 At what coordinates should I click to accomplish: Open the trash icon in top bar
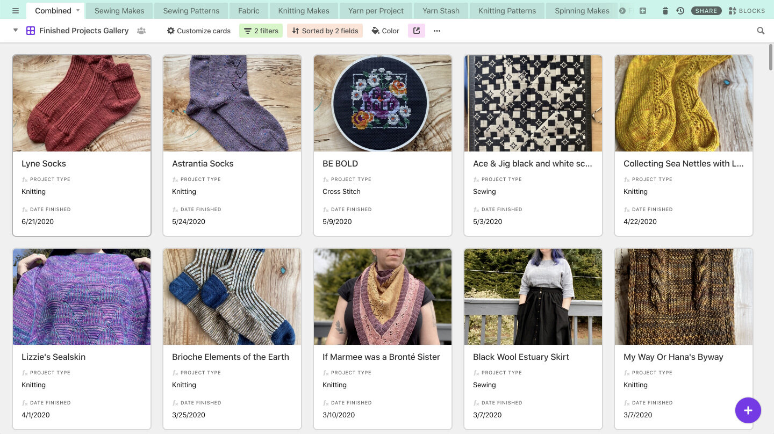click(x=665, y=11)
